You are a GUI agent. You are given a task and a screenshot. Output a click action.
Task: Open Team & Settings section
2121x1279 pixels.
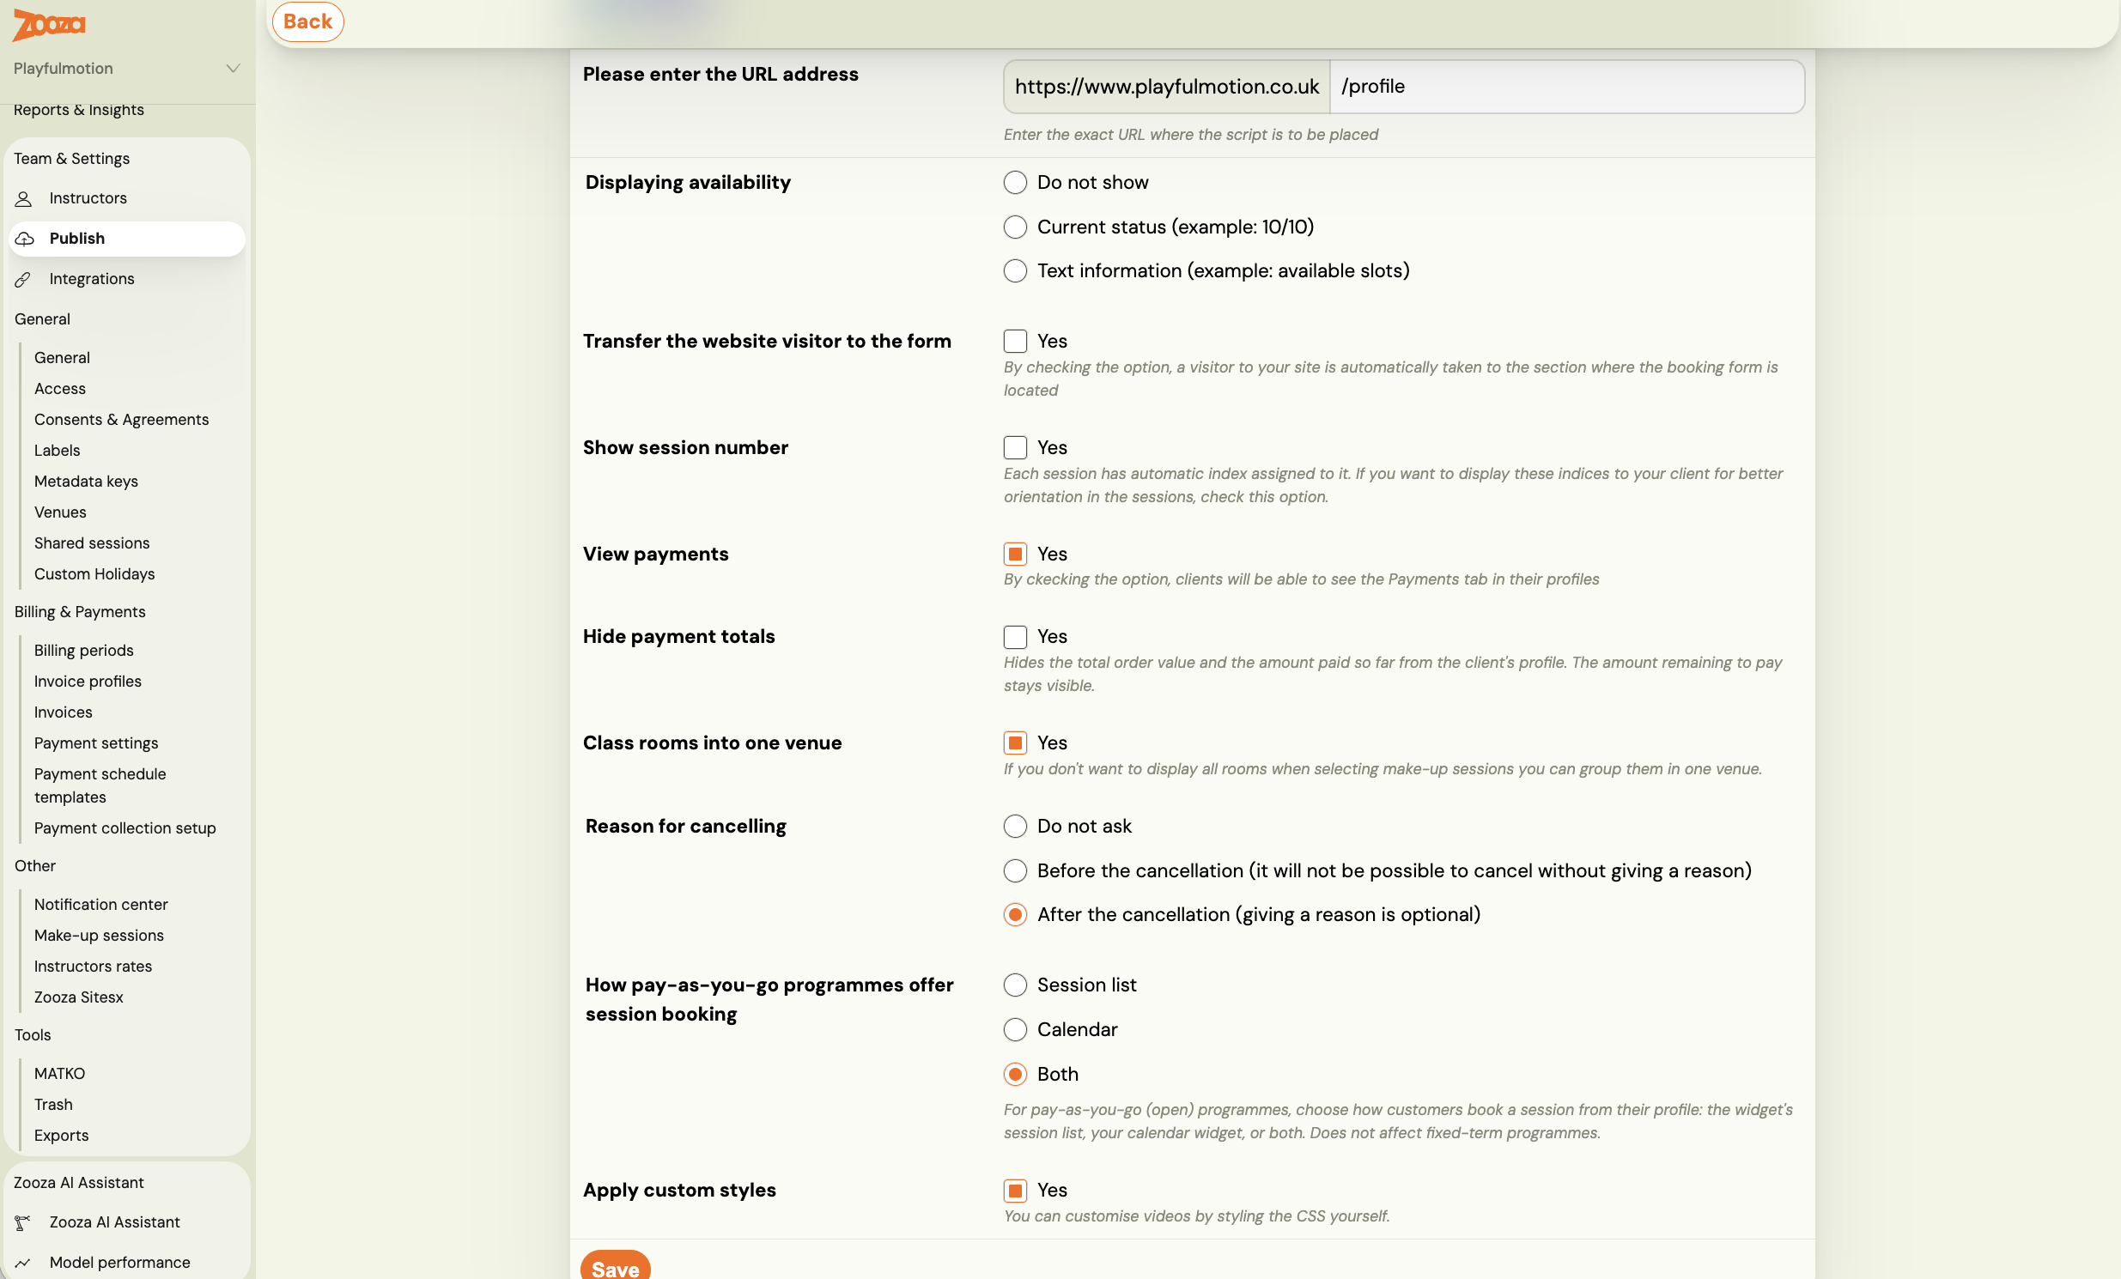coord(72,159)
